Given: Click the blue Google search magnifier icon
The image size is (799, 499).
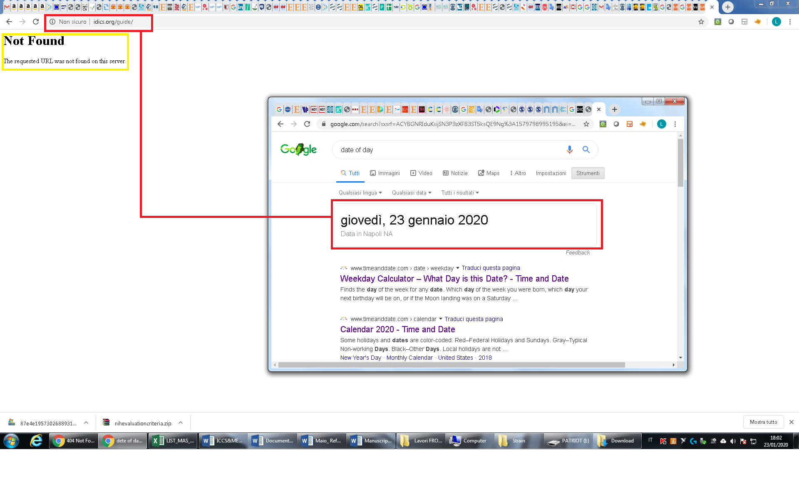Looking at the screenshot, I should 586,150.
